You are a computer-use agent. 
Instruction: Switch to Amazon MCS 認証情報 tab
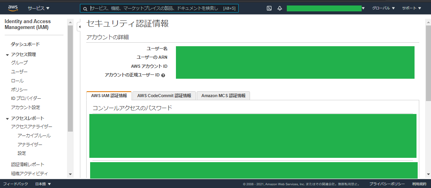click(223, 96)
